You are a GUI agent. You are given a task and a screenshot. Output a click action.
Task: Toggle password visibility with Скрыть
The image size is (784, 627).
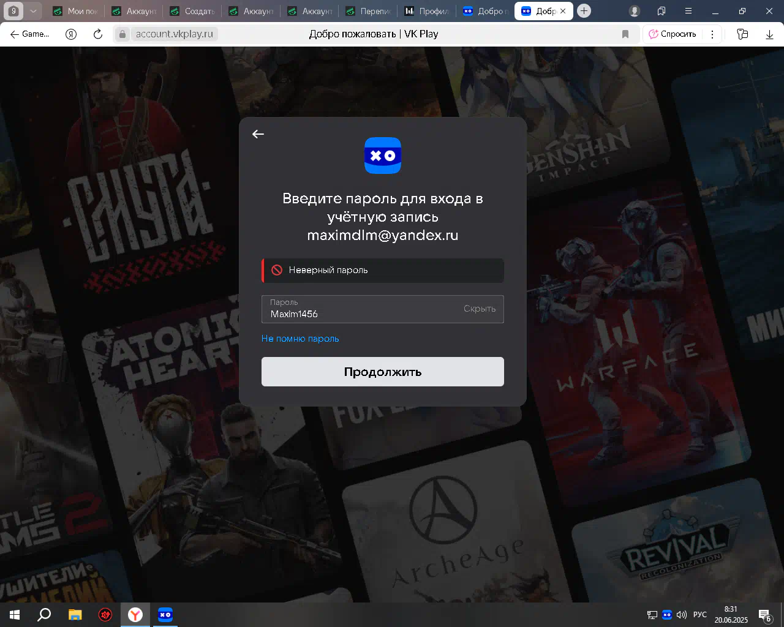[480, 309]
